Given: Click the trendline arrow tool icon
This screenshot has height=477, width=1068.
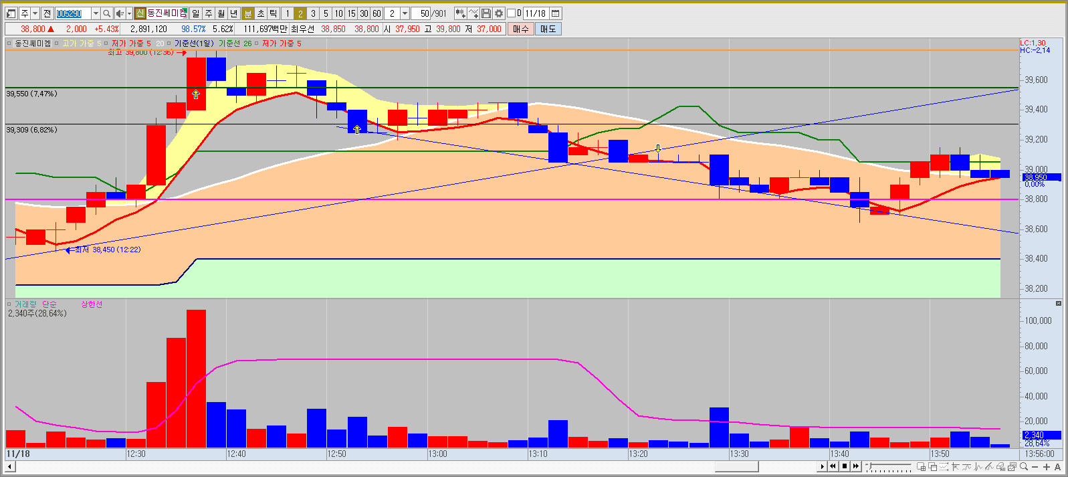Looking at the screenshot, I should (955, 466).
